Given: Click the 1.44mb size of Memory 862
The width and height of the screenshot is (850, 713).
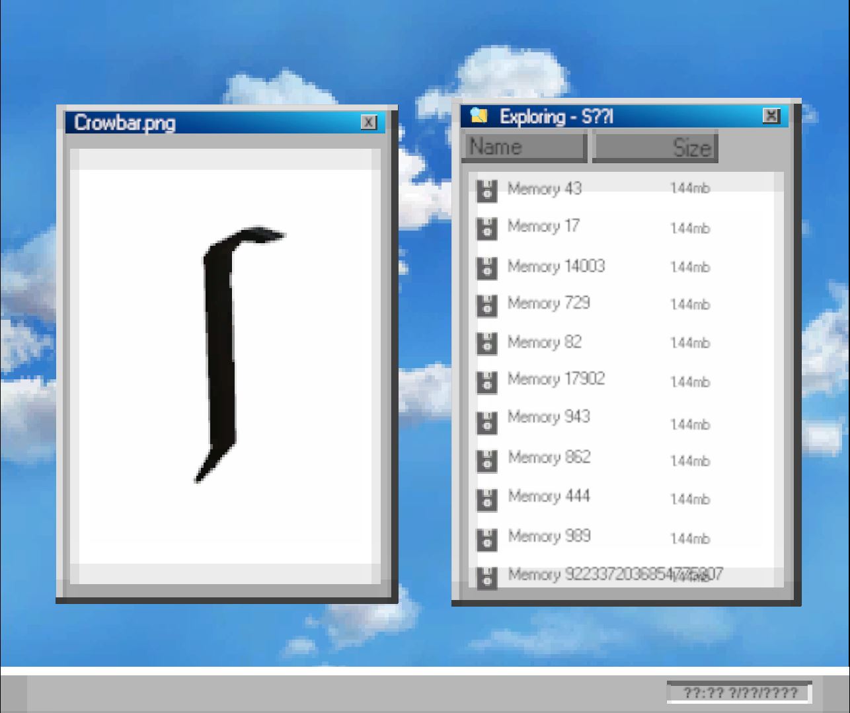Looking at the screenshot, I should 690,461.
